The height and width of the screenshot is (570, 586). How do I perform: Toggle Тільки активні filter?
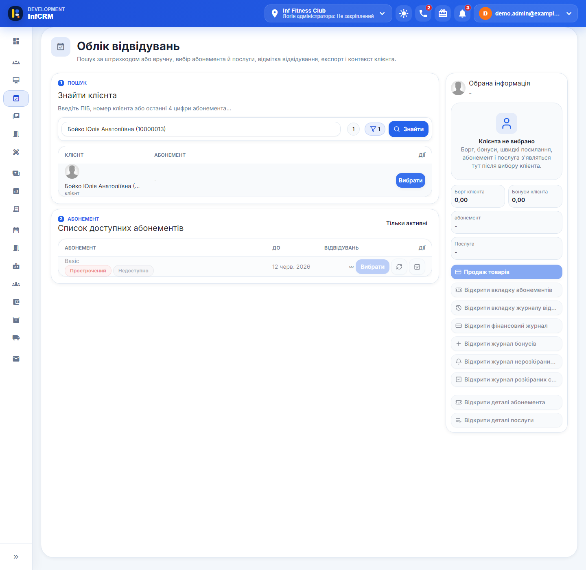click(407, 223)
